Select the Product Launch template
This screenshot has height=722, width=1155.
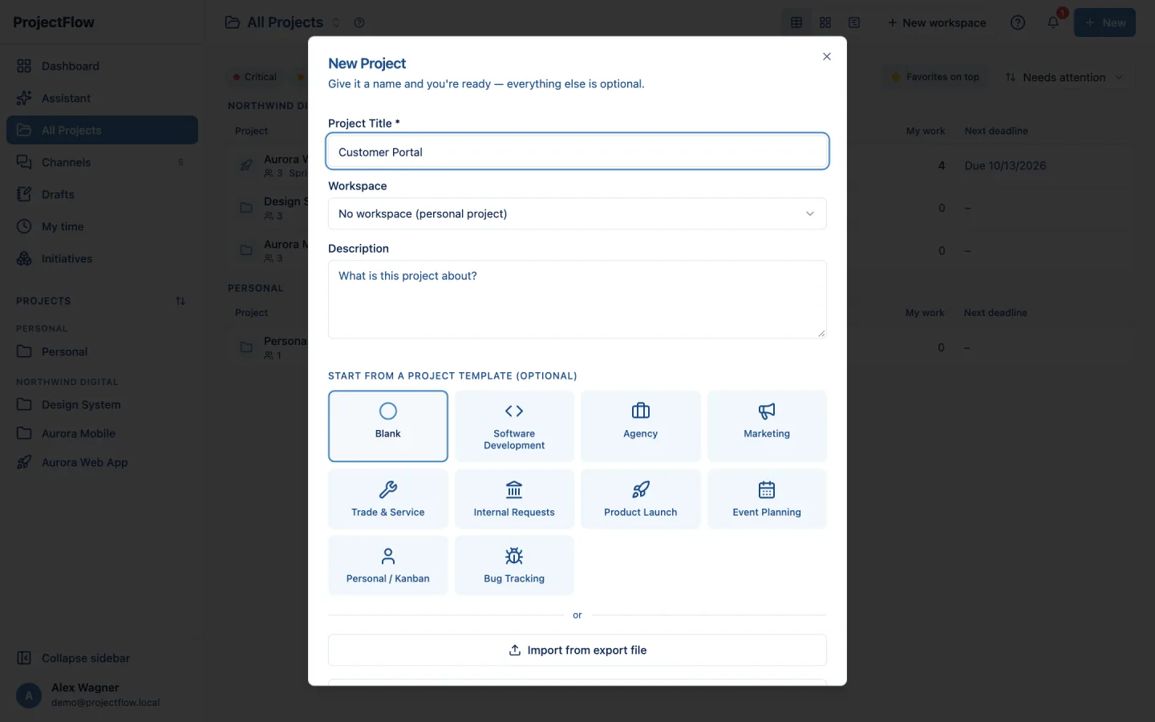pos(640,499)
